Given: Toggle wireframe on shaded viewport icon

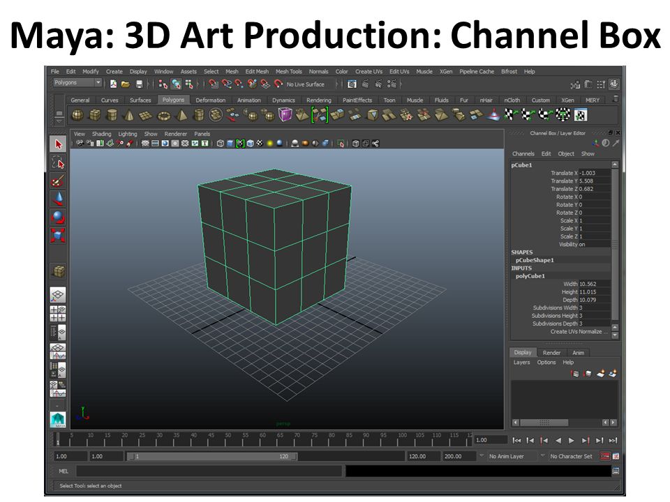Looking at the screenshot, I should [x=251, y=144].
